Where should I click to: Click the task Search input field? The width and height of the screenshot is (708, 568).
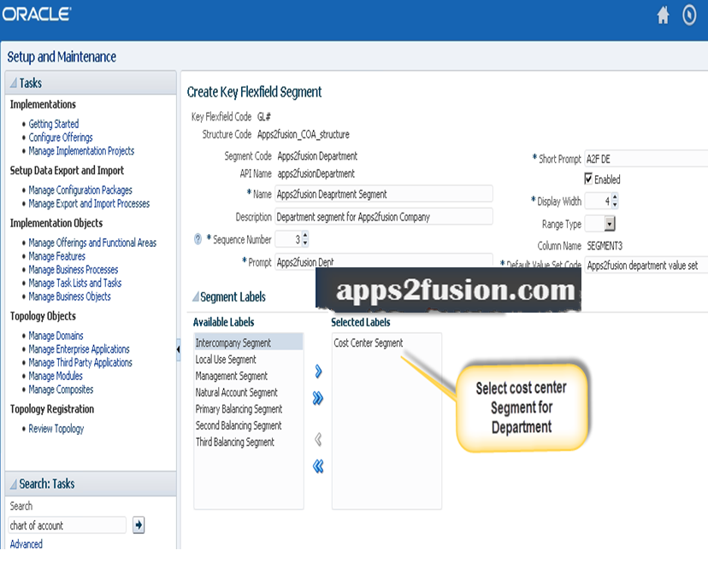pos(67,525)
